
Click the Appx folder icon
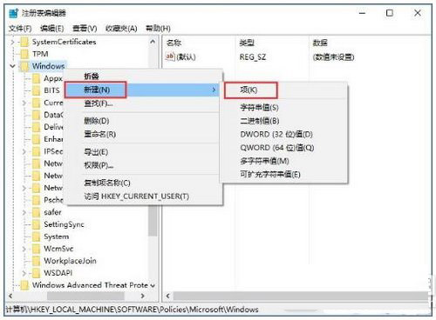37,78
